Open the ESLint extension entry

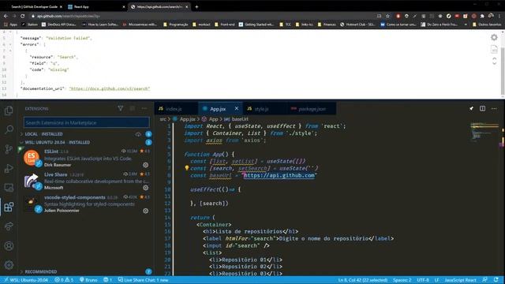coord(86,158)
